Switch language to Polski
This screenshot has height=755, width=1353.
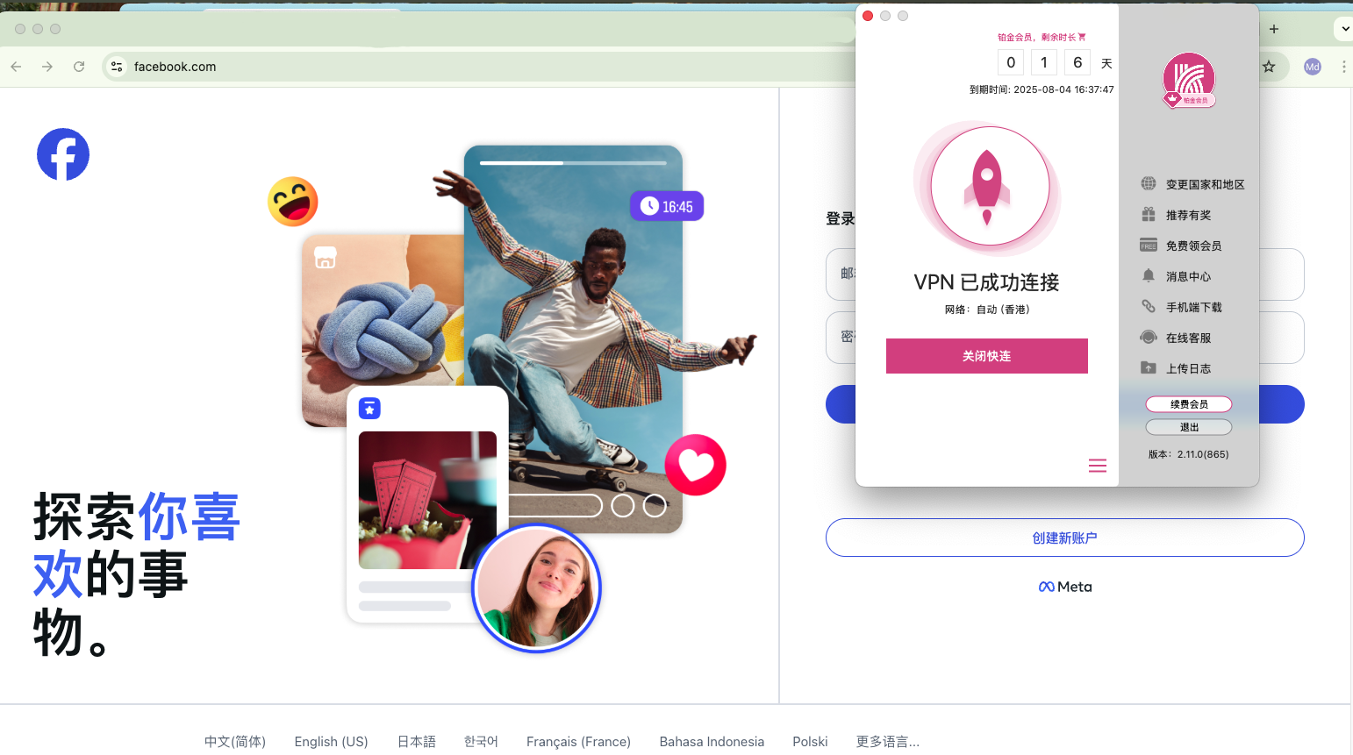pyautogui.click(x=810, y=742)
